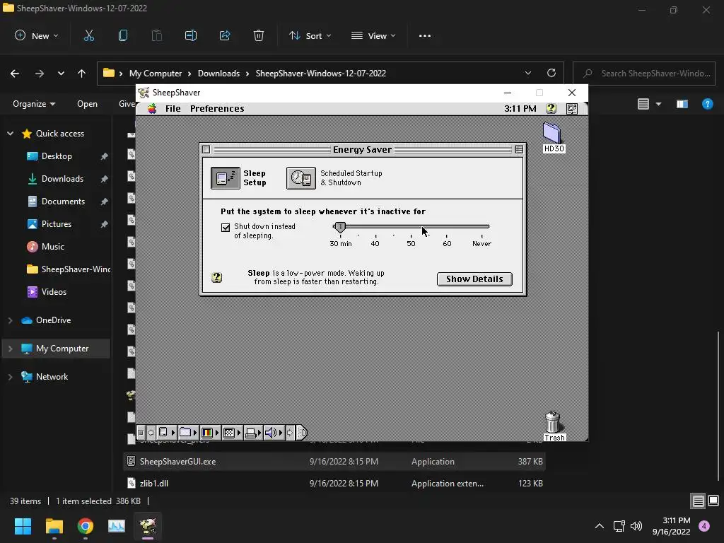Open the Application menu icon in Mac menu bar
Viewport: 724px width, 543px height.
pos(571,108)
